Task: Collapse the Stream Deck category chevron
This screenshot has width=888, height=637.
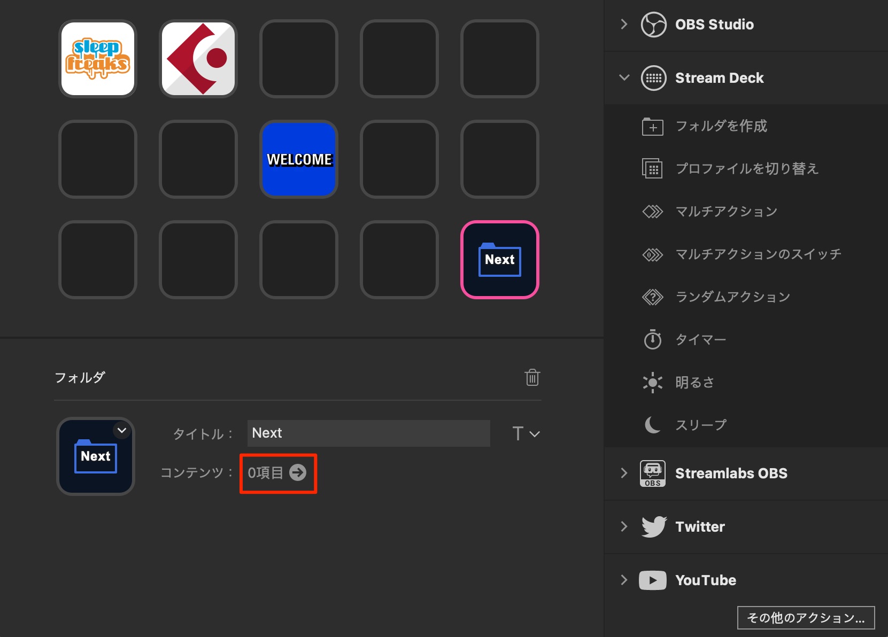Action: (624, 77)
